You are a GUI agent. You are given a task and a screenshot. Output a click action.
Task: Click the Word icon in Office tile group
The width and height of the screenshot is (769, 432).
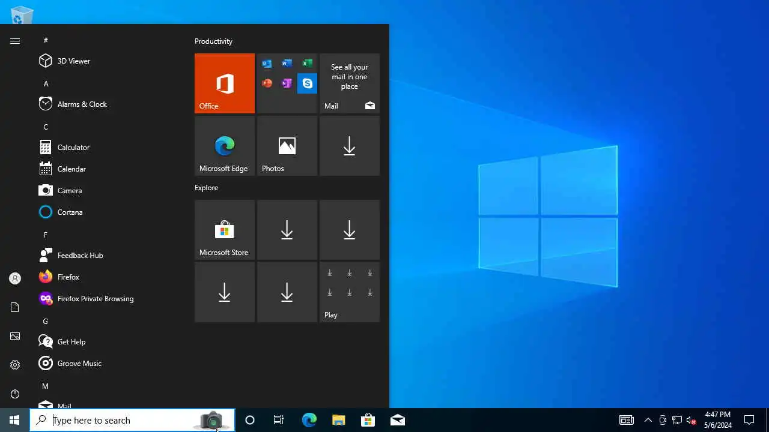pyautogui.click(x=287, y=64)
